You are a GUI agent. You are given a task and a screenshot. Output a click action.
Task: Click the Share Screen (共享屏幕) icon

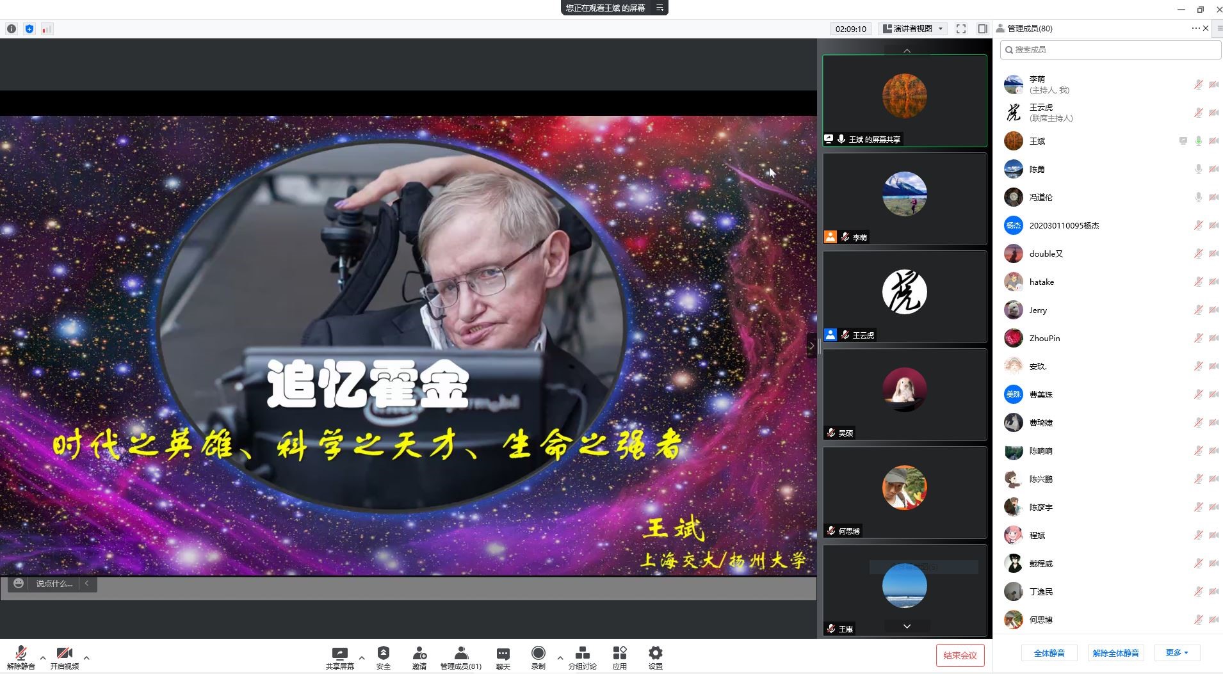[339, 654]
